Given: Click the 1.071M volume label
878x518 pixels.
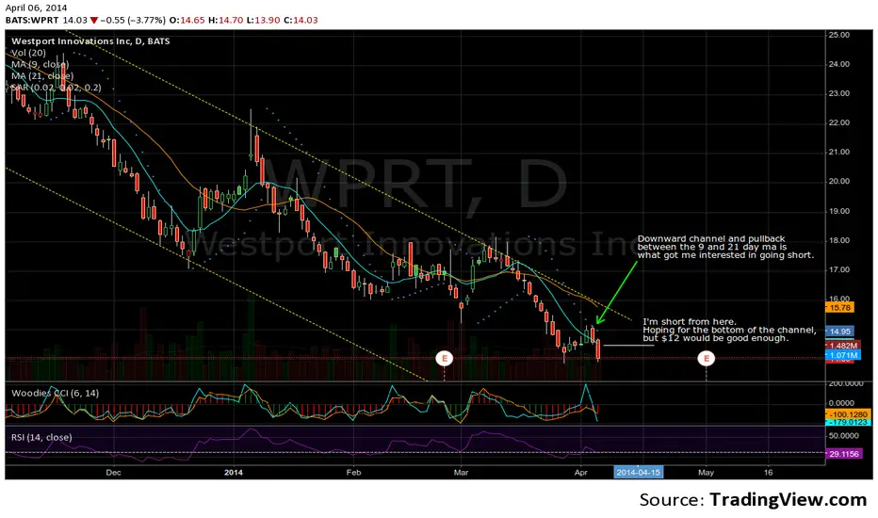Looking at the screenshot, I should point(843,355).
